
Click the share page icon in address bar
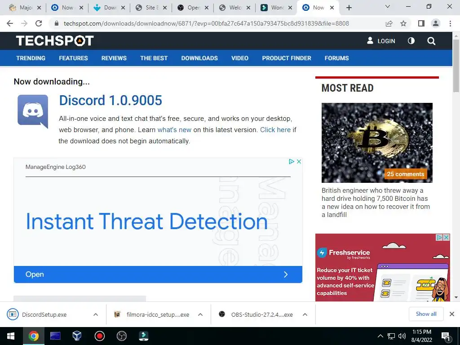pos(389,23)
